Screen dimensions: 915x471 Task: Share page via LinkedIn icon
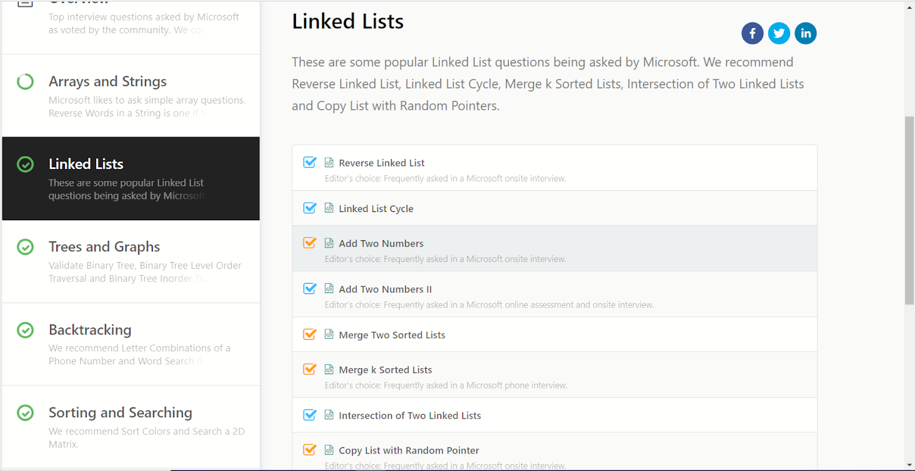[x=806, y=33]
